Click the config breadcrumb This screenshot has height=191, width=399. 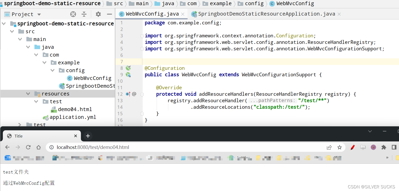(x=251, y=4)
